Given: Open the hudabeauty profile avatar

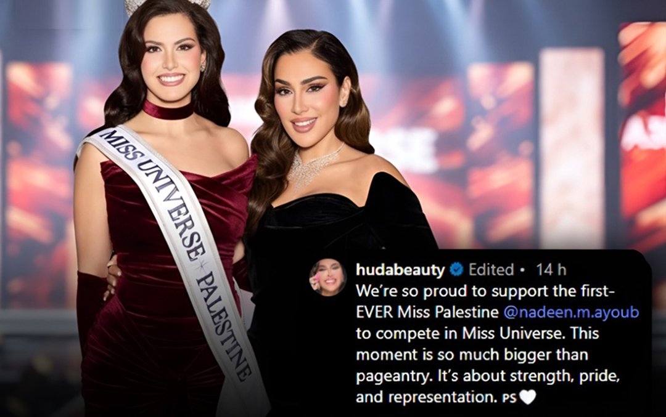Looking at the screenshot, I should (x=327, y=277).
